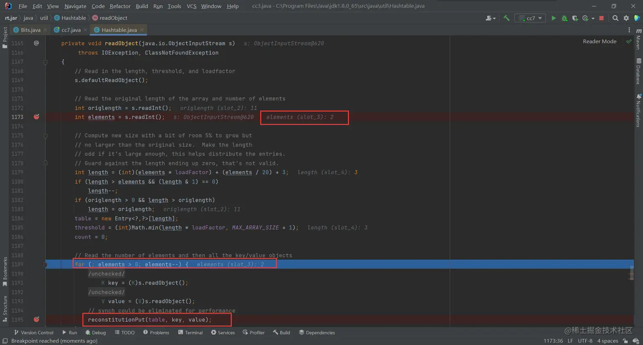Click the Hashtable breadcrumb

(70, 18)
